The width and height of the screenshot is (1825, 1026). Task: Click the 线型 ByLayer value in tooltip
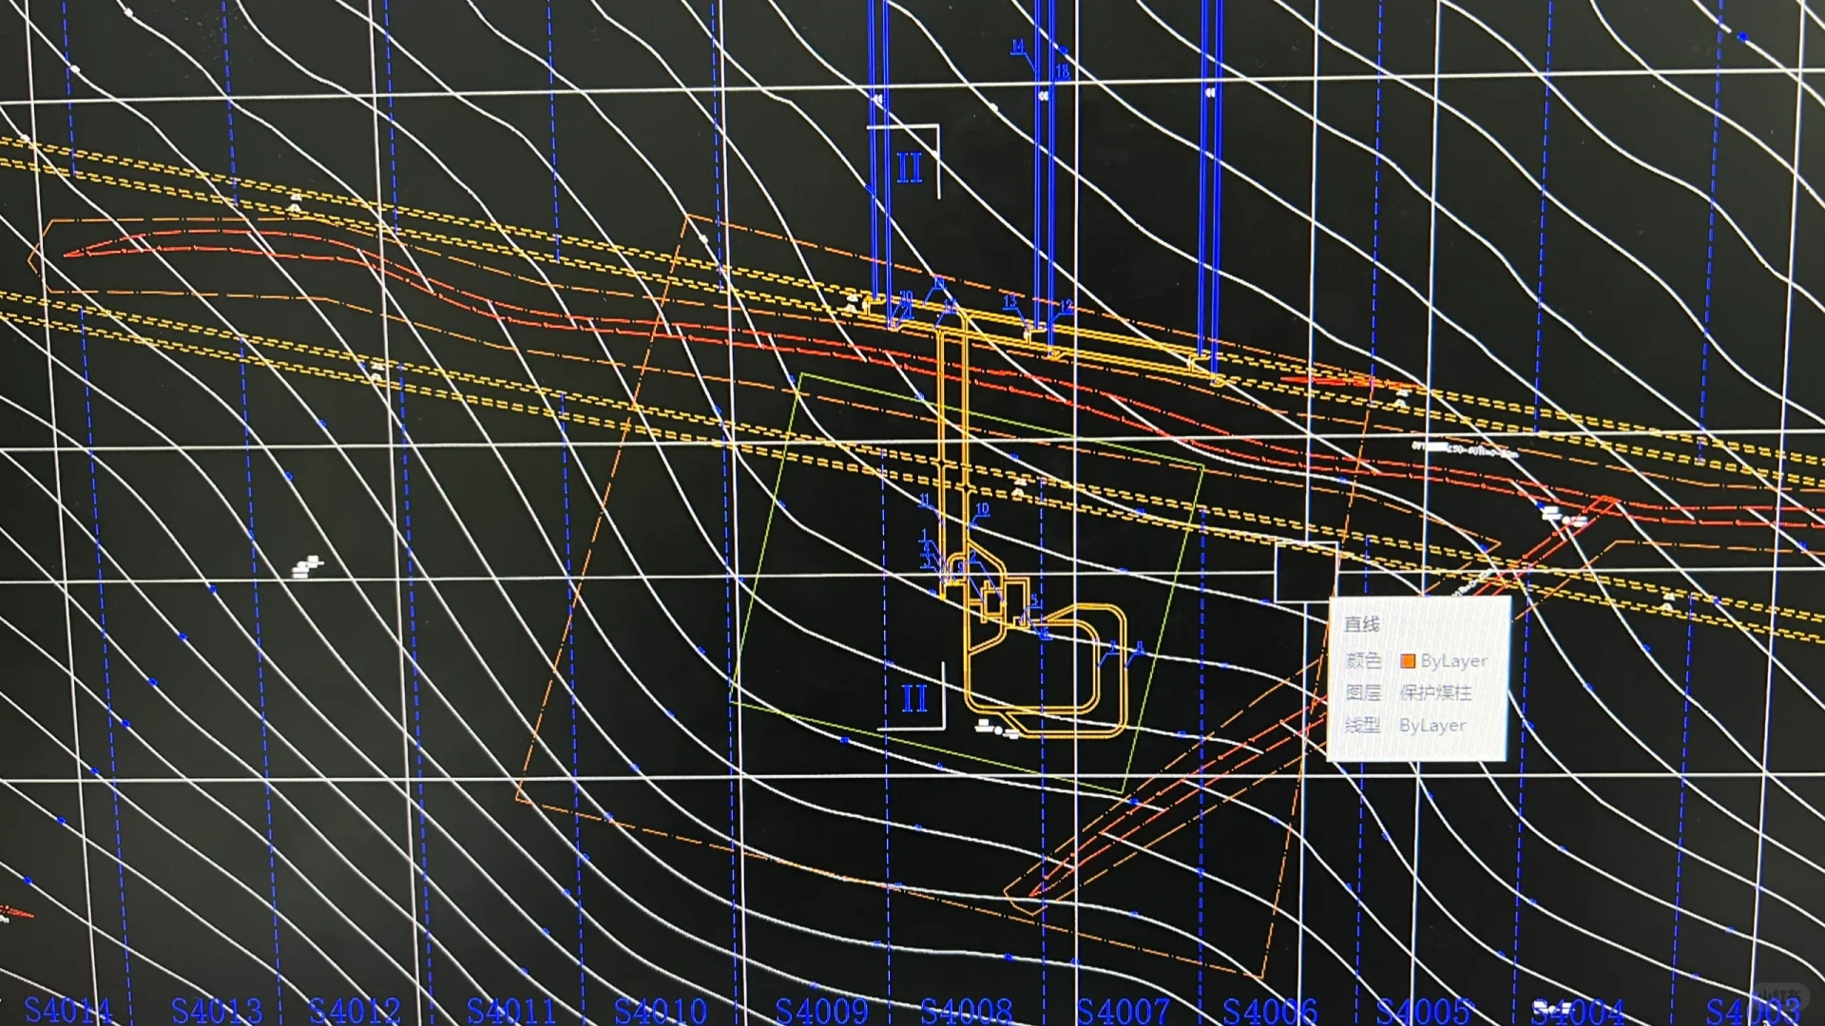pos(1431,725)
